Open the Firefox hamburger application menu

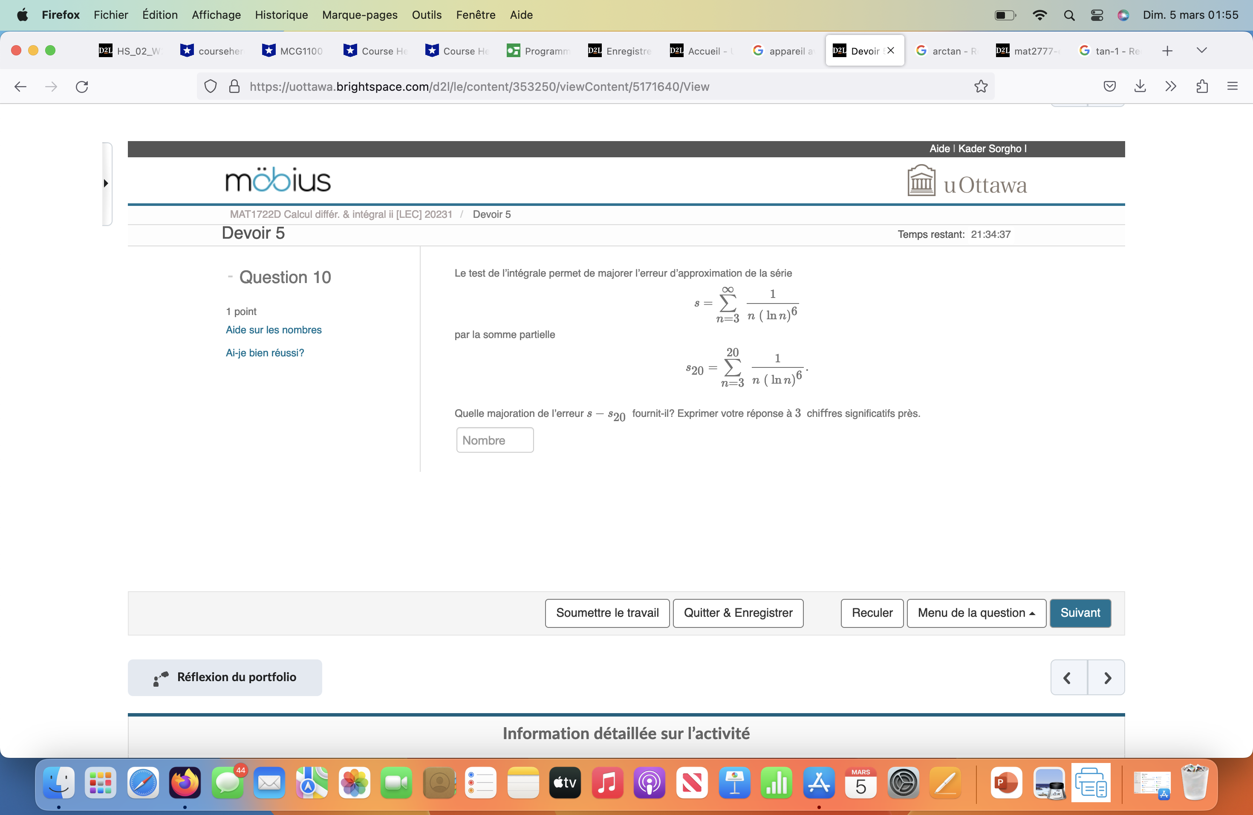1232,87
